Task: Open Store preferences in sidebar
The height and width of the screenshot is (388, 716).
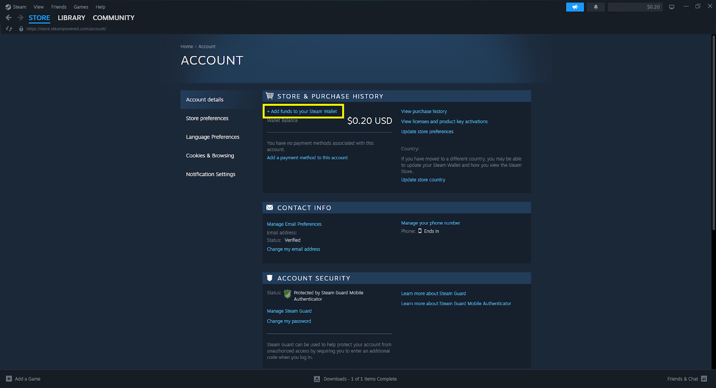Action: point(207,119)
